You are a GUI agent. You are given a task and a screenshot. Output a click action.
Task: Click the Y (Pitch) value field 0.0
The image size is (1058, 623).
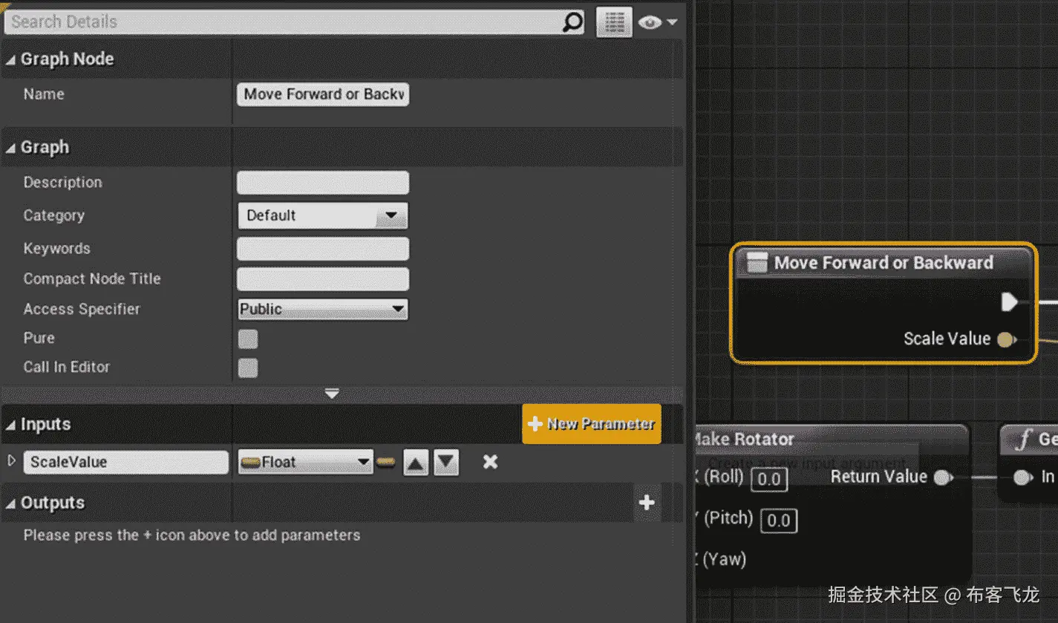click(x=779, y=521)
